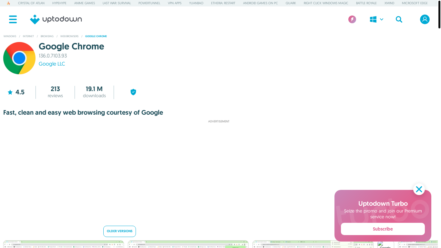
Task: Open the third Chrome screenshot thumbnail
Action: [313, 244]
